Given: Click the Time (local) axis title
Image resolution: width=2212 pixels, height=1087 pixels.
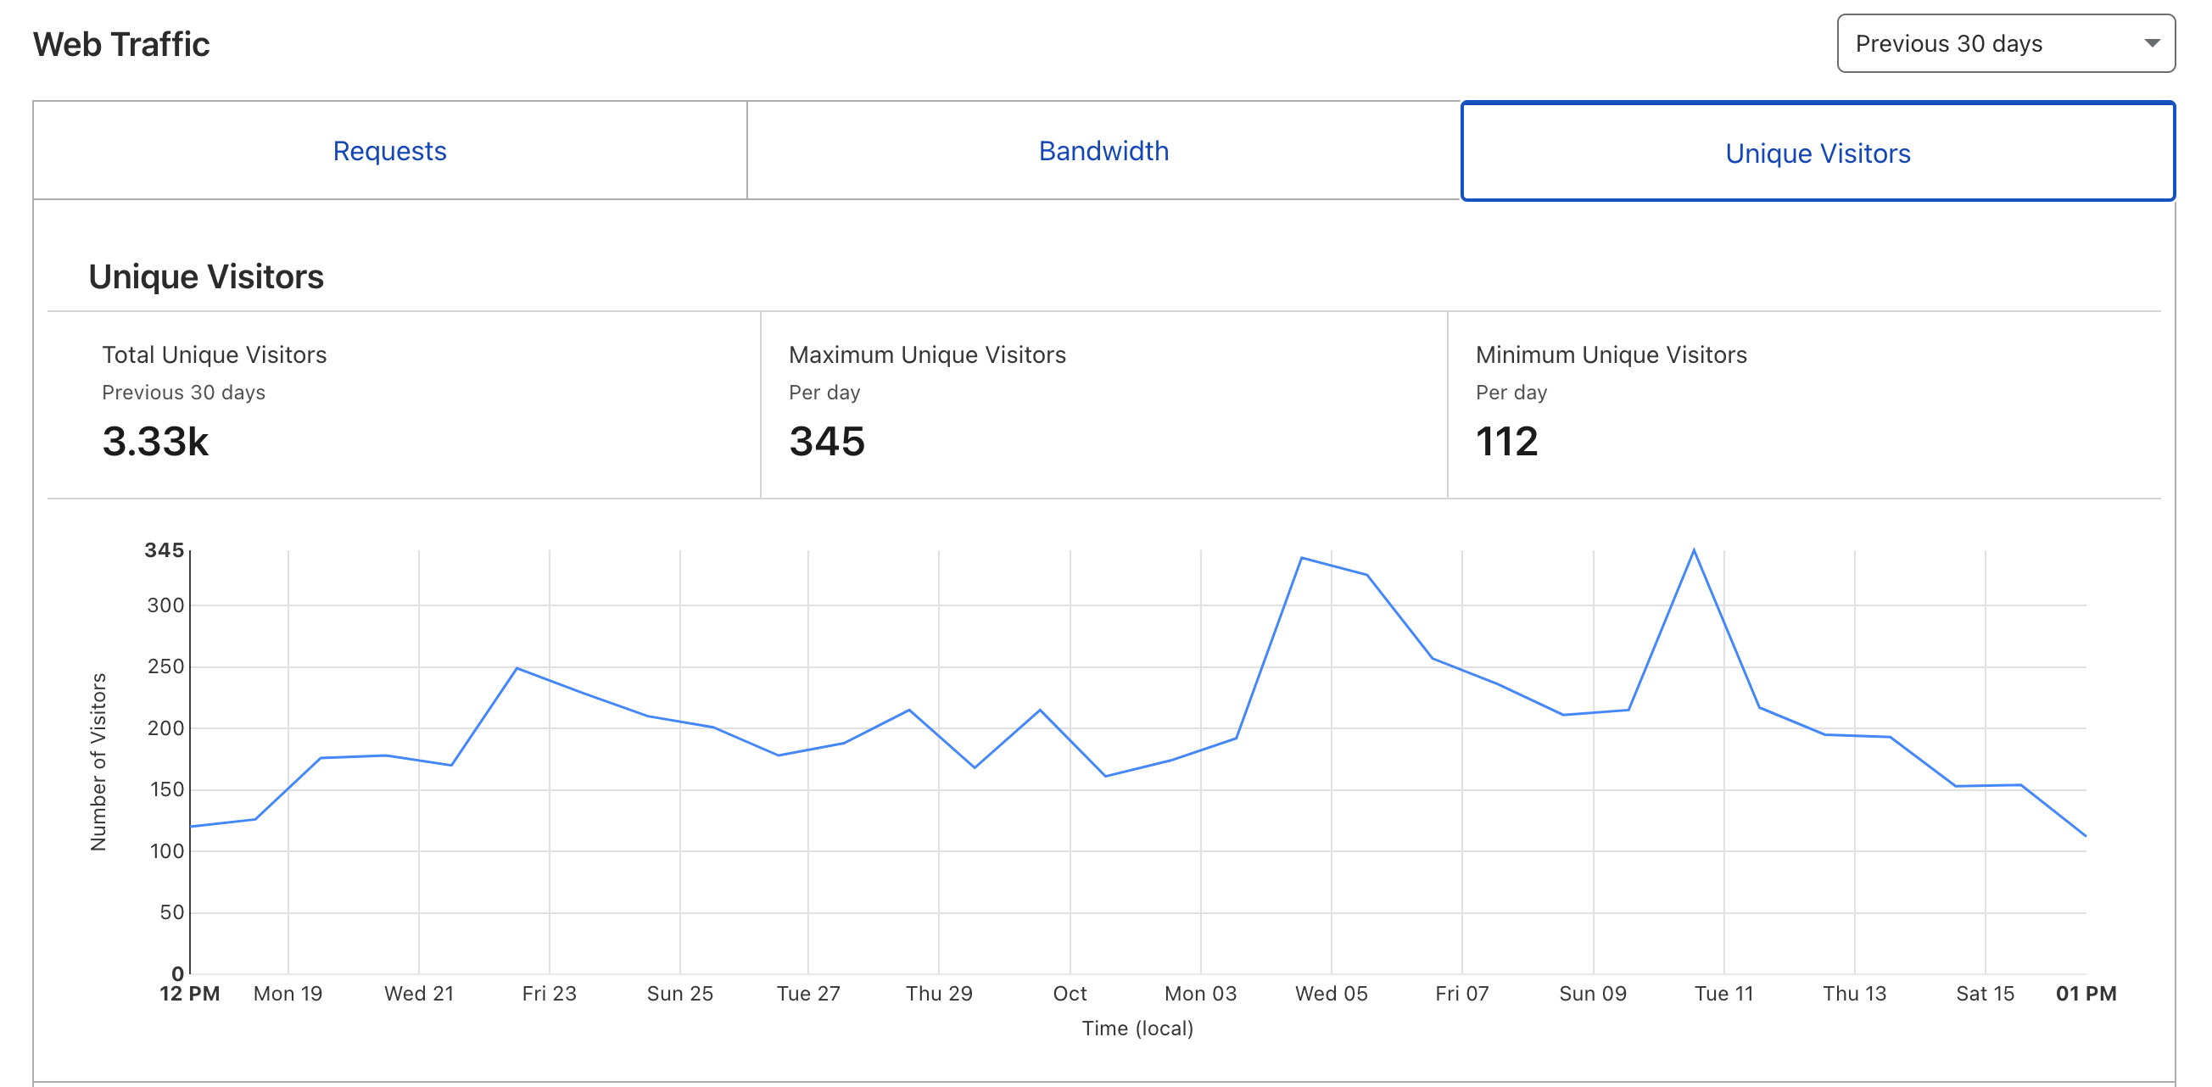Looking at the screenshot, I should [x=1137, y=1028].
